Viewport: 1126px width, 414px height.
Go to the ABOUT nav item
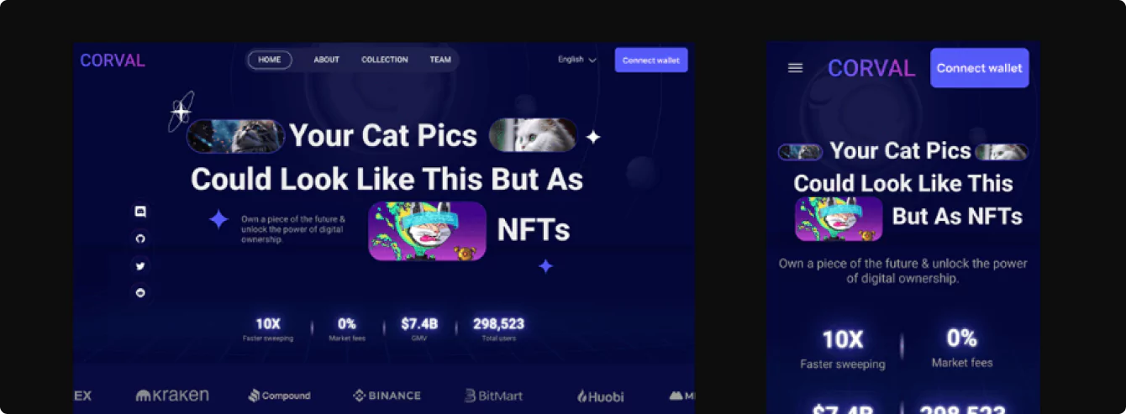(326, 60)
